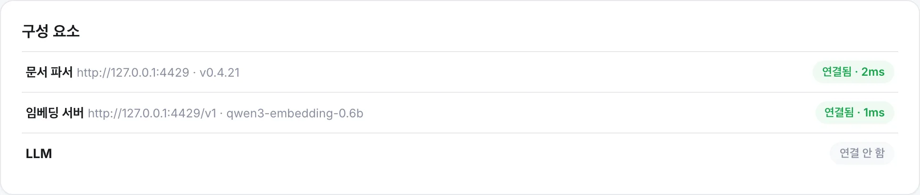Click the 연결됨 · 2ms status badge
The width and height of the screenshot is (920, 195).
(853, 72)
